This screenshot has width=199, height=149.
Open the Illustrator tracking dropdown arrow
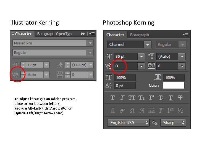(x=91, y=74)
